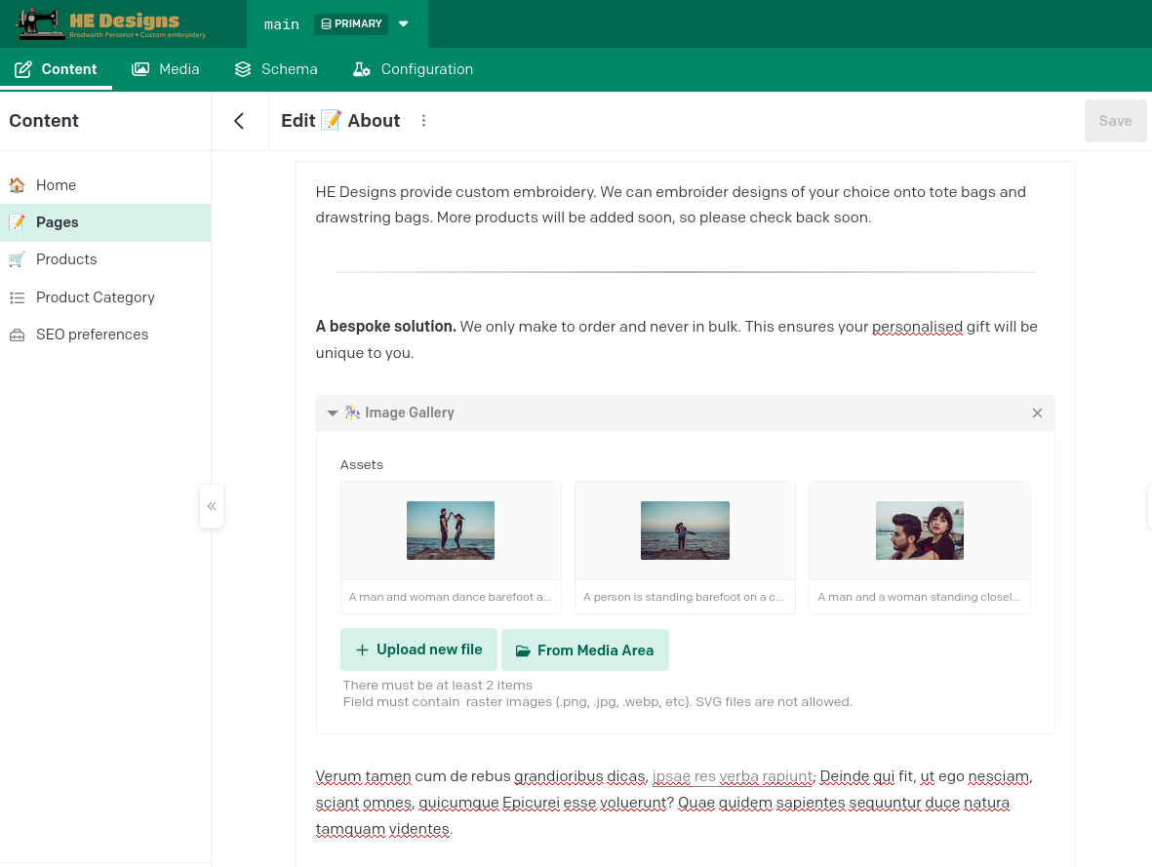The width and height of the screenshot is (1152, 867).
Task: Select Home in the content sidebar
Action: point(56,185)
